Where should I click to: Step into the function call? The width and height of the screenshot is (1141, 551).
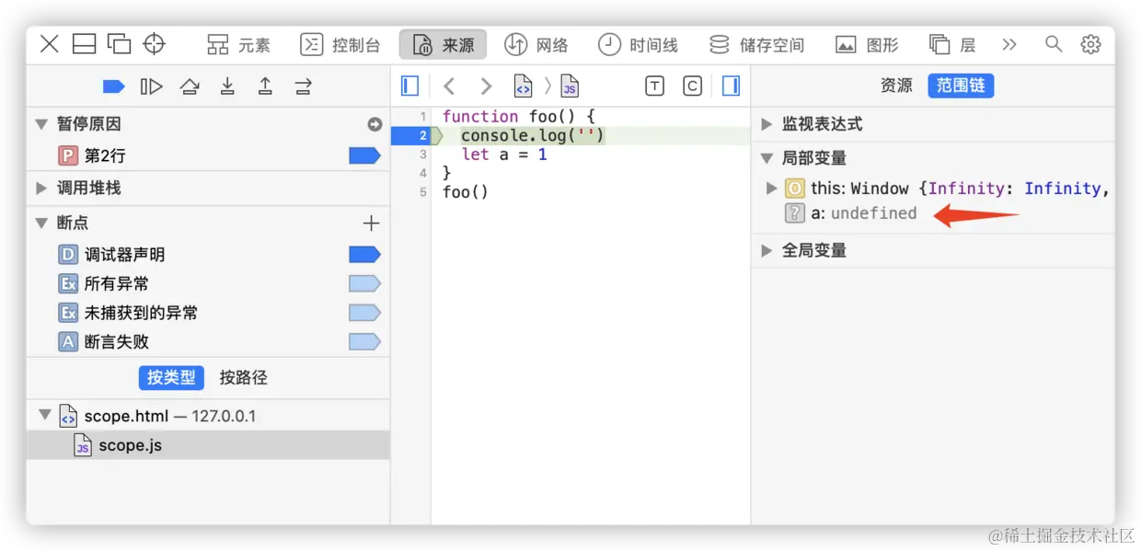point(227,86)
